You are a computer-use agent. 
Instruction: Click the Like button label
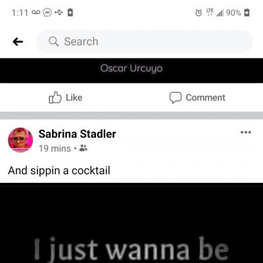point(74,97)
